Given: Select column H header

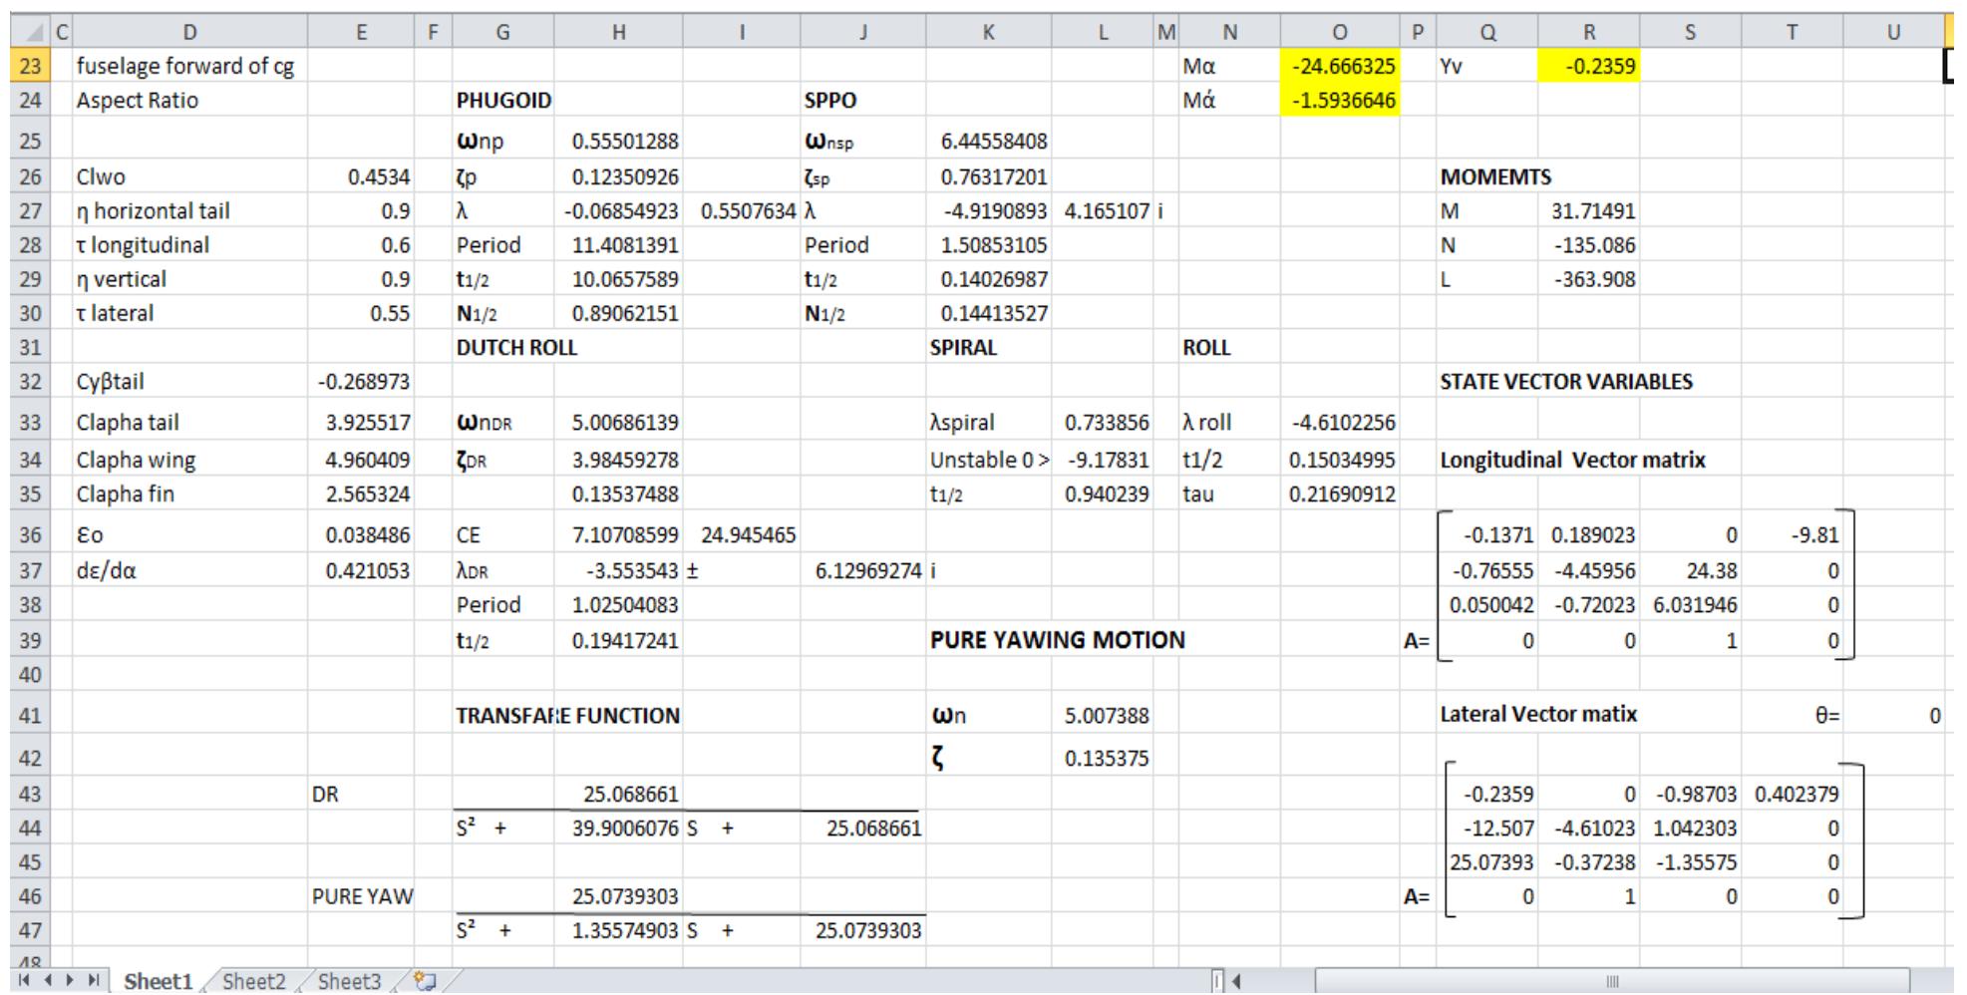Looking at the screenshot, I should tap(618, 32).
